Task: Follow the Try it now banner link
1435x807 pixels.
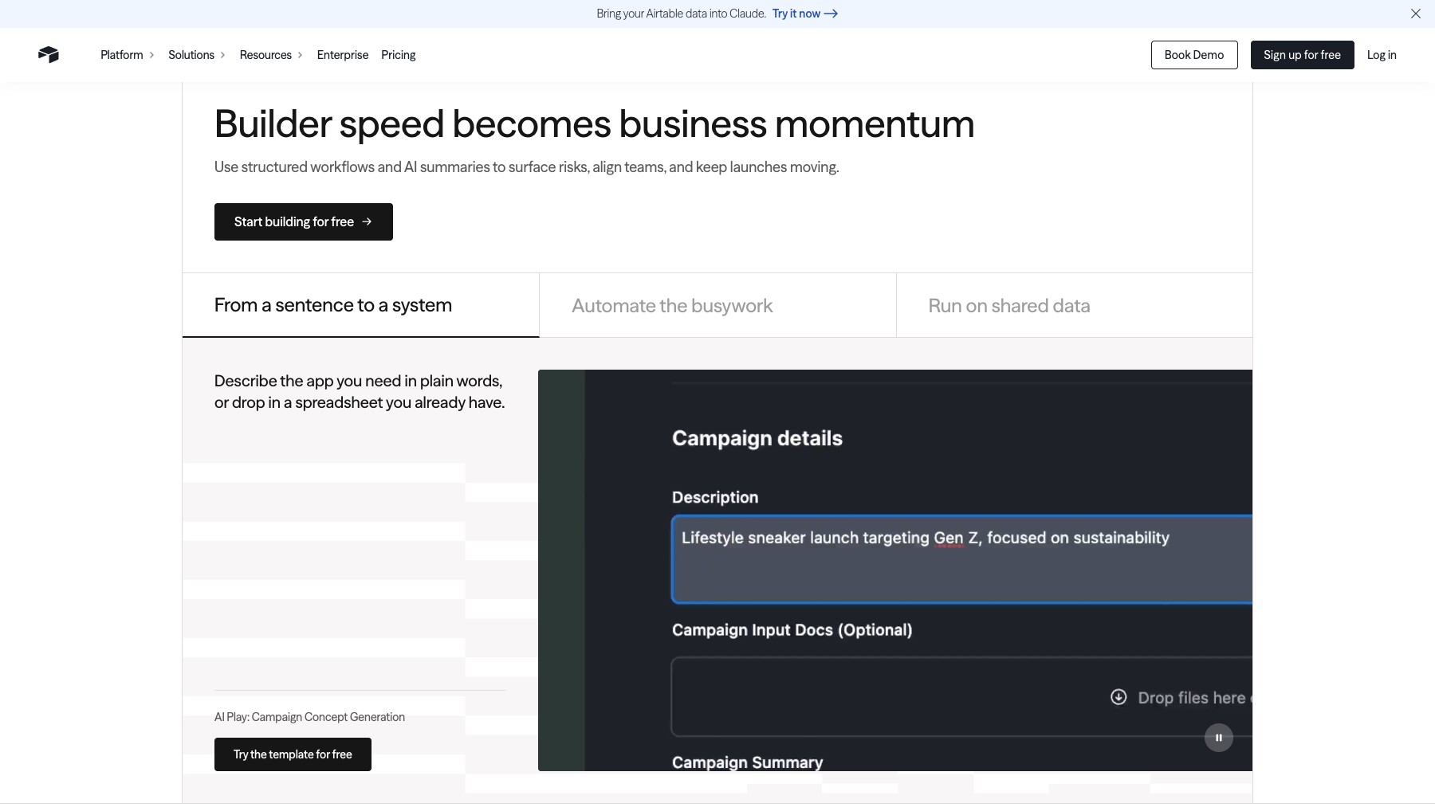Action: (x=804, y=14)
